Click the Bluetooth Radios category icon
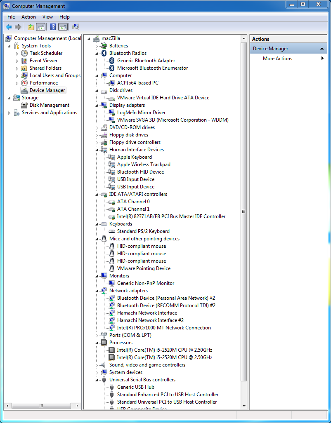The height and width of the screenshot is (423, 331). [x=104, y=53]
